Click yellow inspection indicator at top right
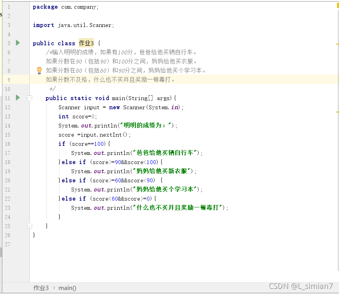Viewport: 339px width, 294px height. [x=338, y=6]
